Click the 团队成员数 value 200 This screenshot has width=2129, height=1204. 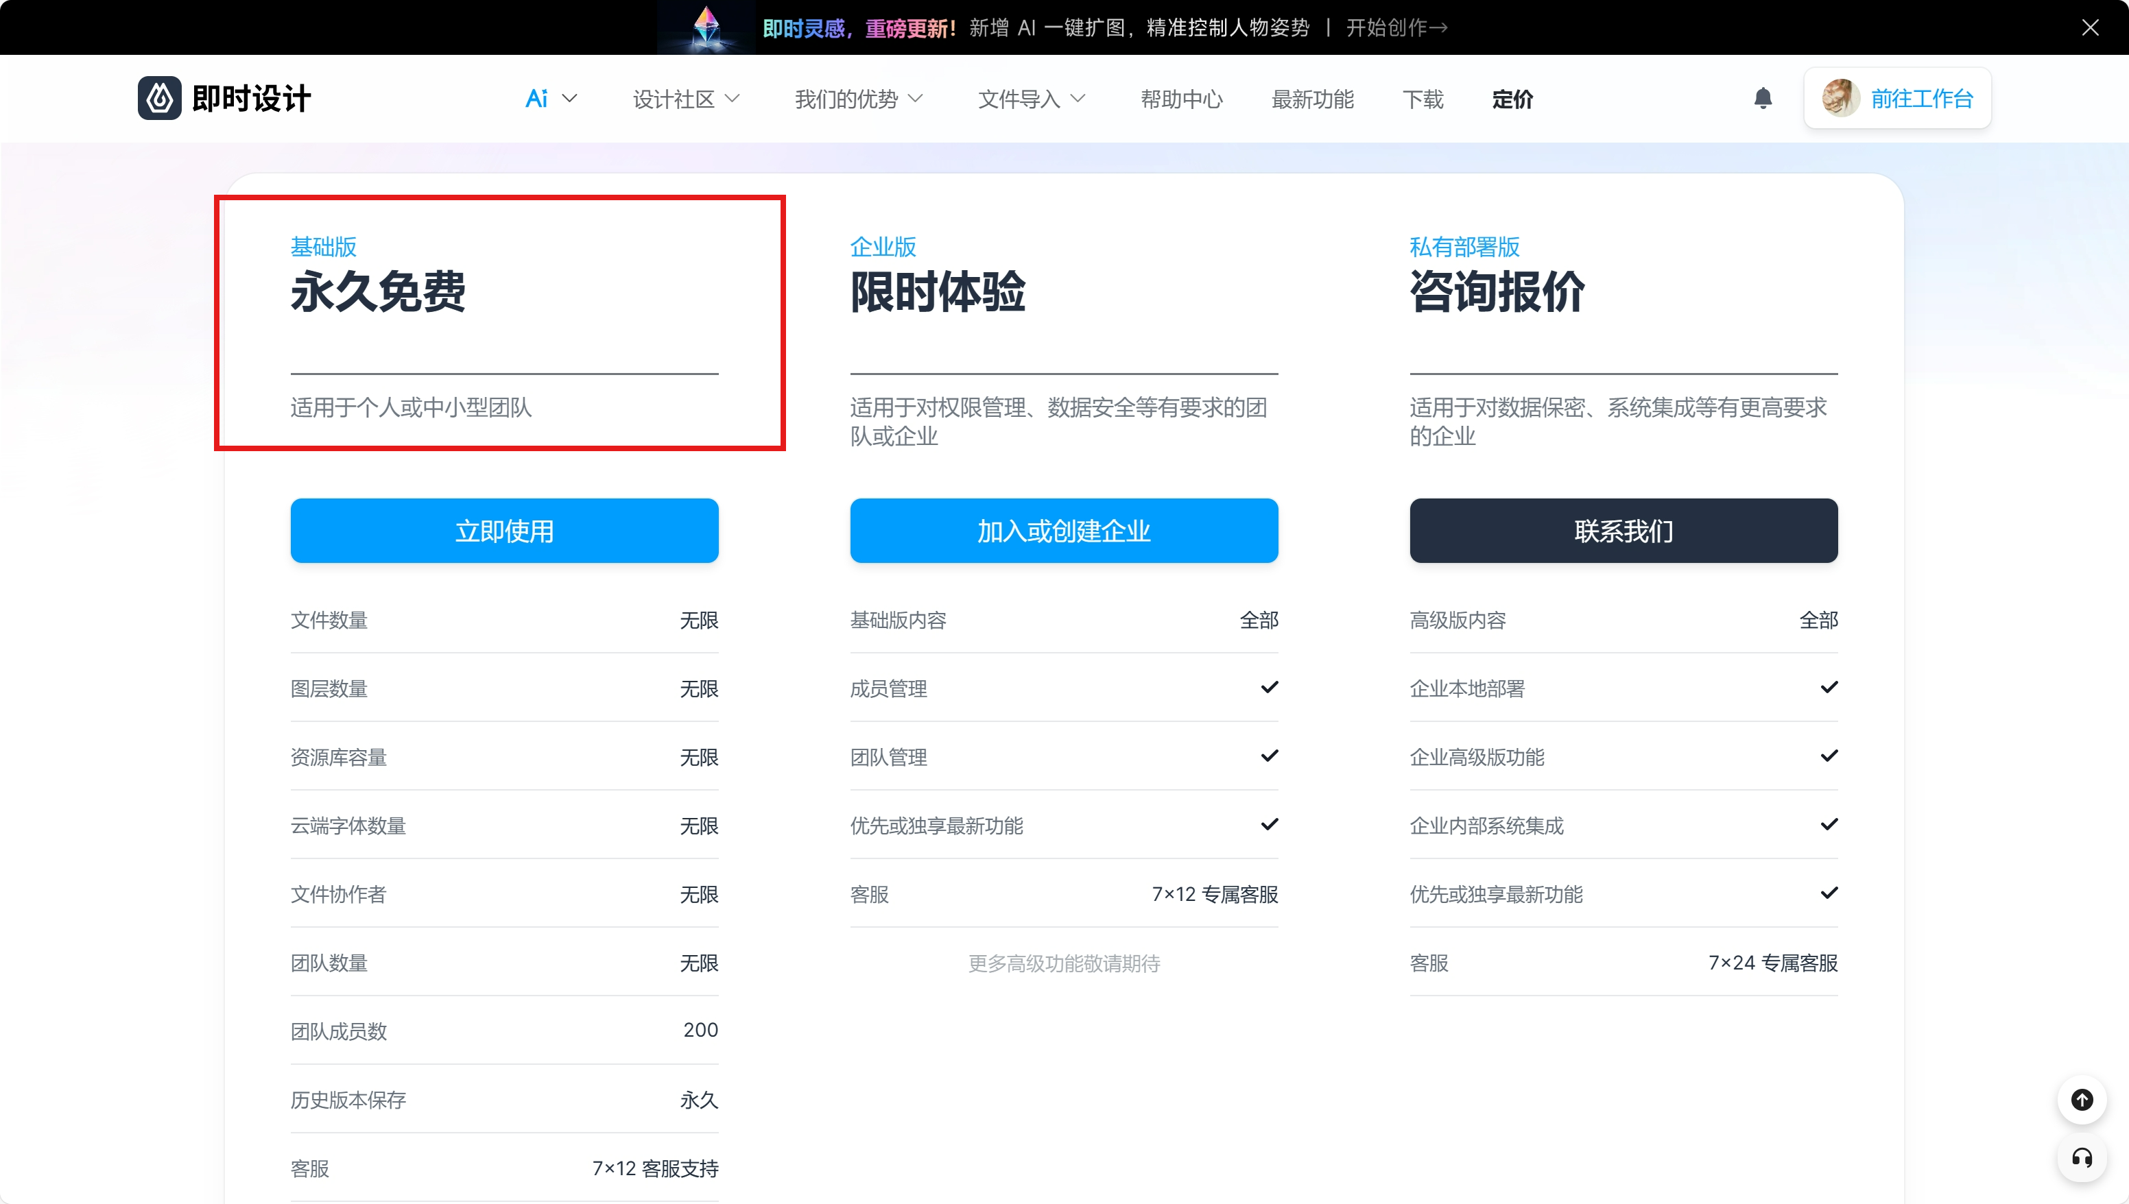700,1031
